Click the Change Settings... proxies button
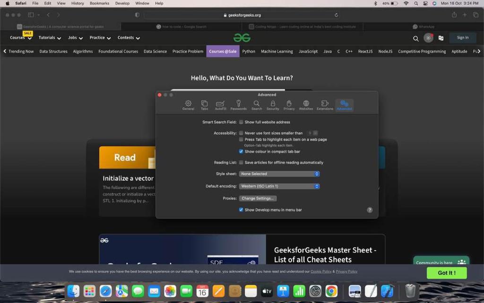This screenshot has height=303, width=484. [258, 198]
